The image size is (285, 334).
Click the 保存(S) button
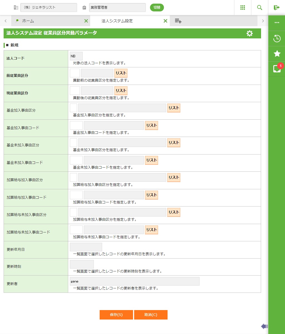point(116,315)
